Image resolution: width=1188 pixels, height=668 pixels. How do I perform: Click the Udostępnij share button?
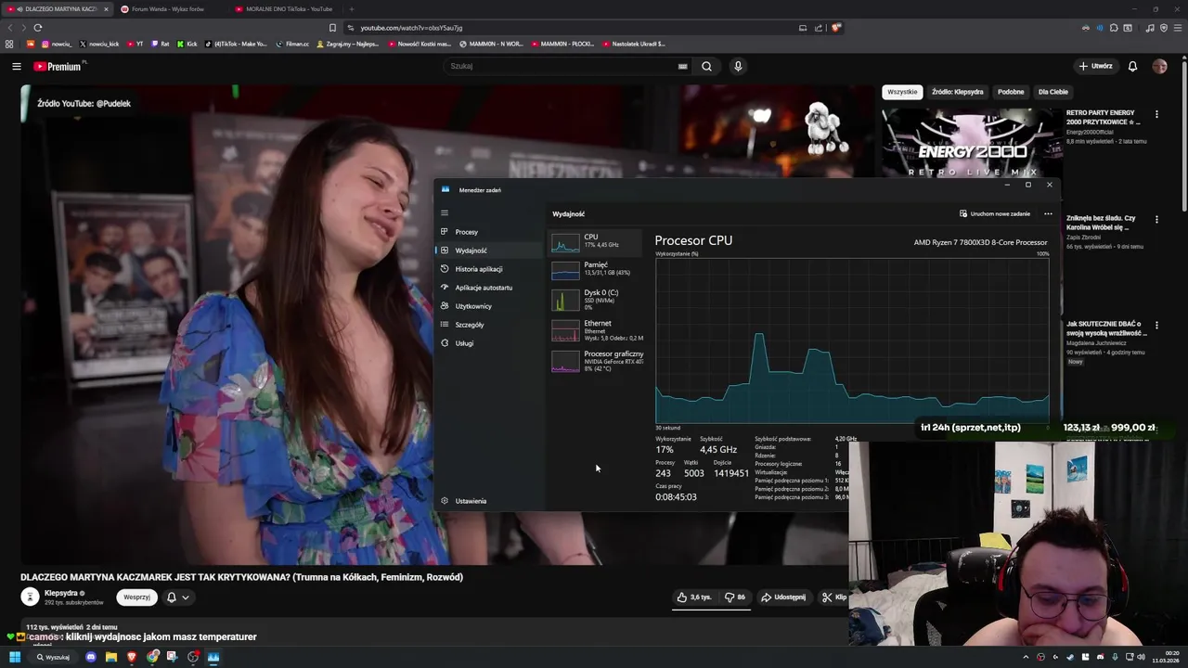[783, 597]
